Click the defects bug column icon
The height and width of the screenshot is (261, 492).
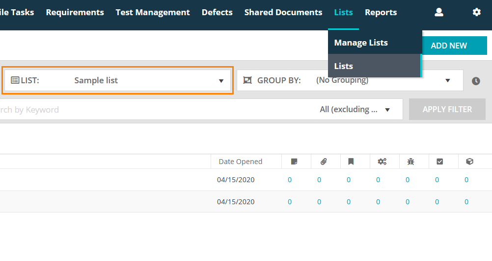click(410, 162)
